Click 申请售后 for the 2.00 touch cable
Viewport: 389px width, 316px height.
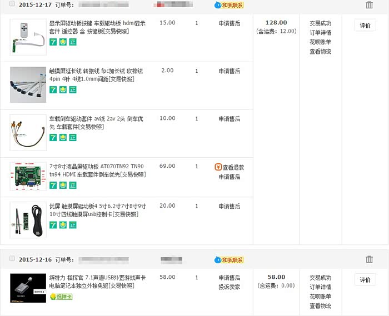coord(230,71)
